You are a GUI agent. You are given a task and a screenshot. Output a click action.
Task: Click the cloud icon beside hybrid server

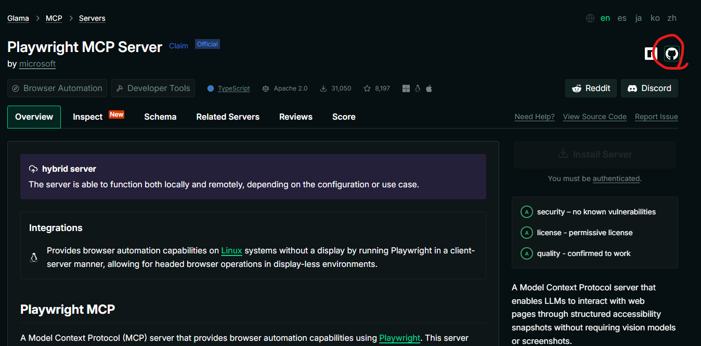pos(33,169)
